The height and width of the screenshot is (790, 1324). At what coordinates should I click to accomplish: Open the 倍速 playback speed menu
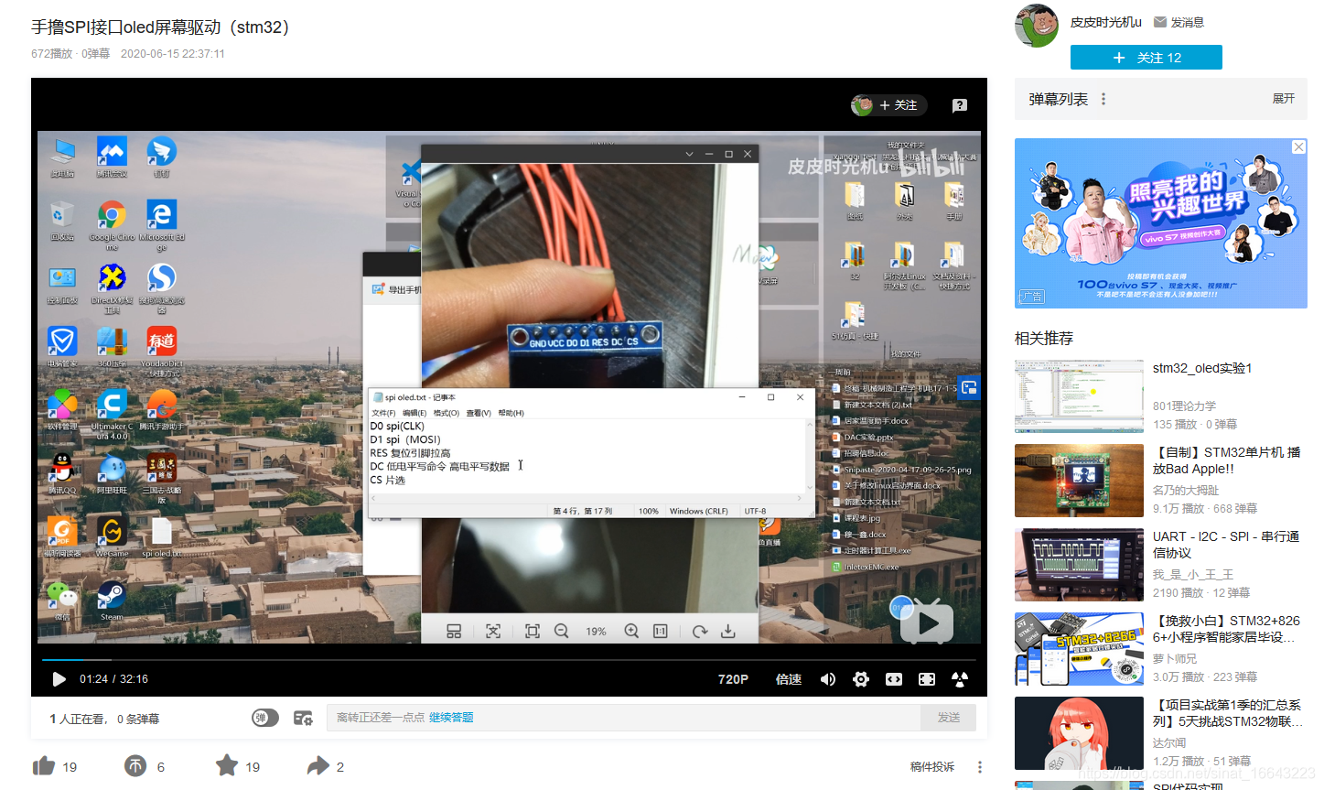click(789, 679)
